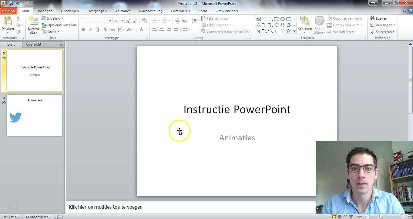
Task: Toggle italic formatting
Action: click(x=90, y=30)
